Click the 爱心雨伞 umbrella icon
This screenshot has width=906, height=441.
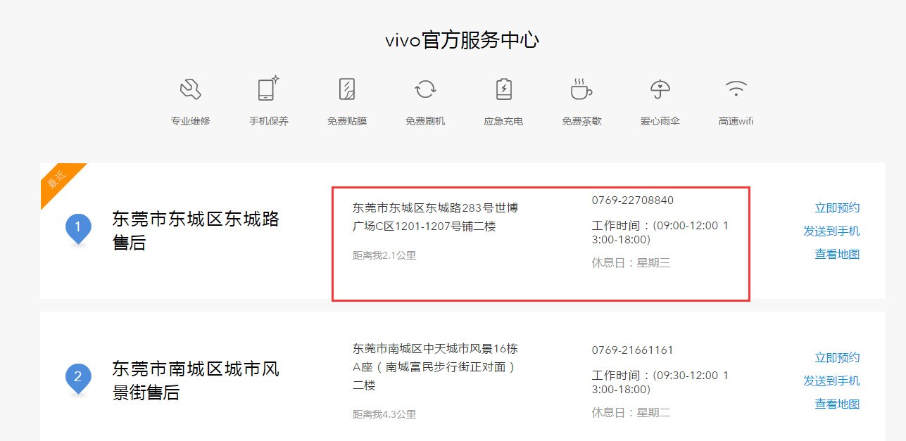[660, 89]
